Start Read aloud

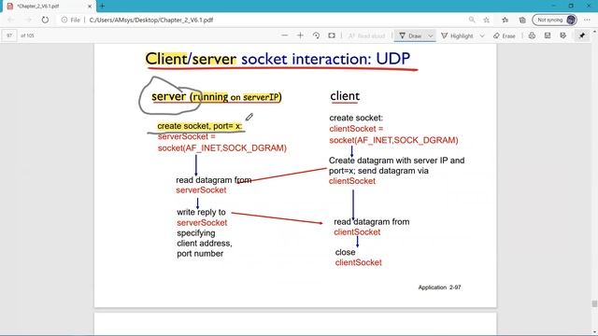[x=366, y=35]
